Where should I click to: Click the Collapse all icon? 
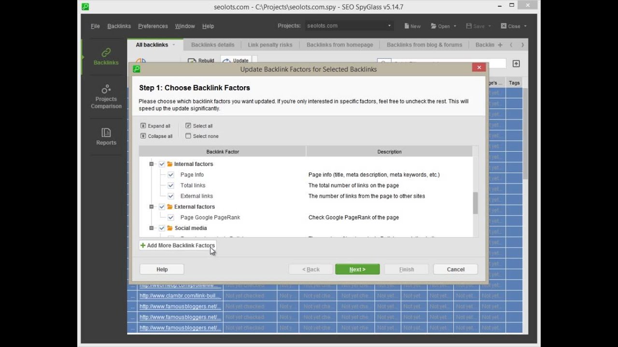(x=143, y=136)
